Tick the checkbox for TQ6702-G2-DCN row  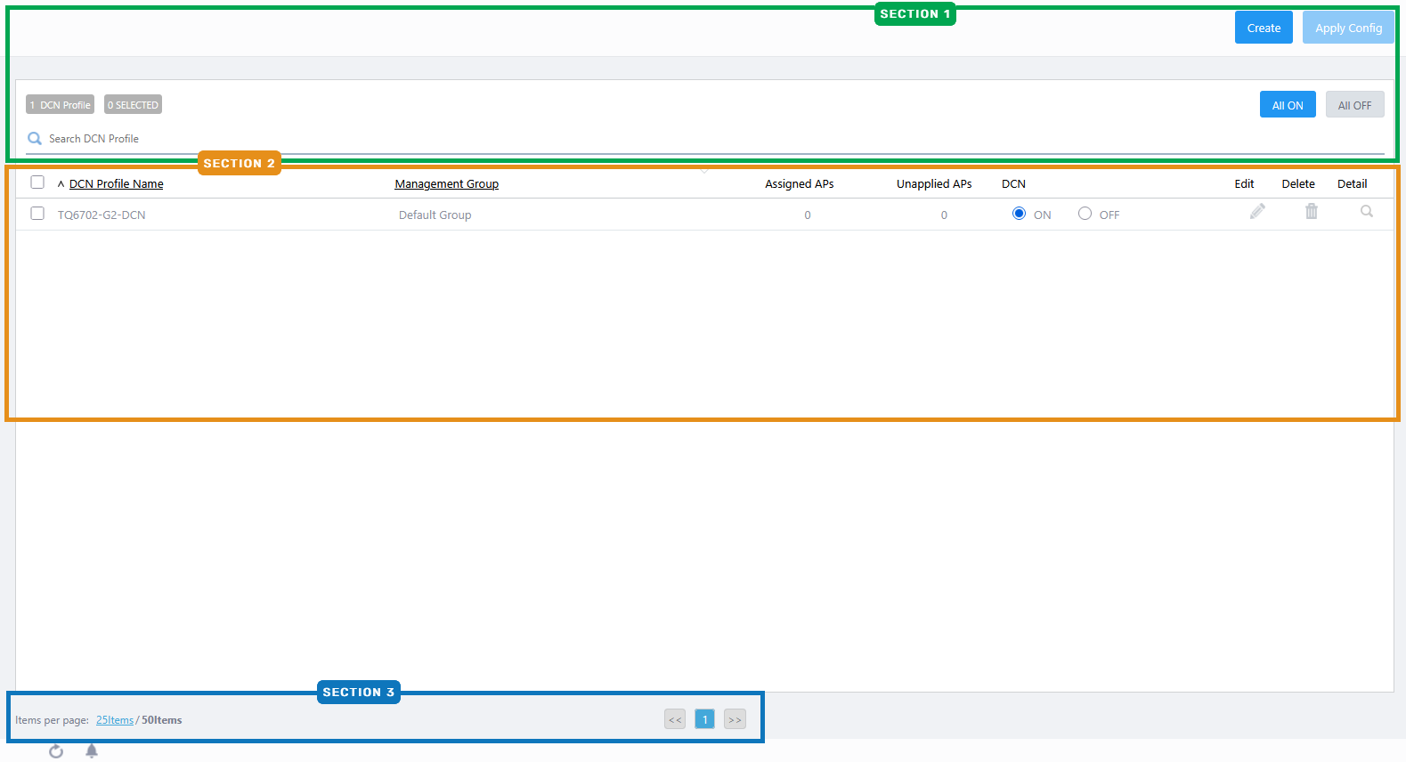tap(37, 214)
